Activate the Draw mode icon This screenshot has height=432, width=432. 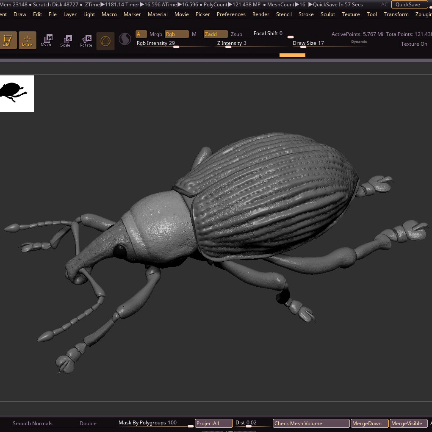(x=27, y=40)
